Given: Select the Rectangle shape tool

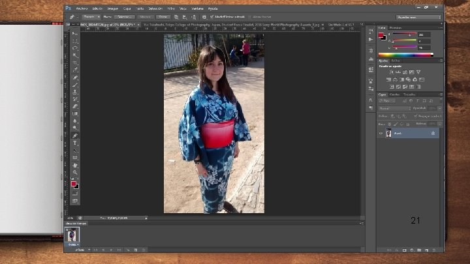Looking at the screenshot, I should 75,158.
